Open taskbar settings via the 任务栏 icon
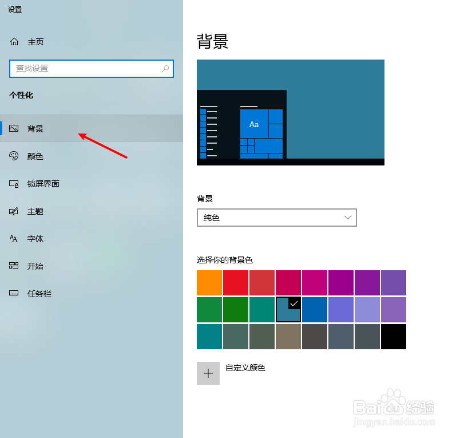Viewport: 460px width, 438px height. [14, 293]
